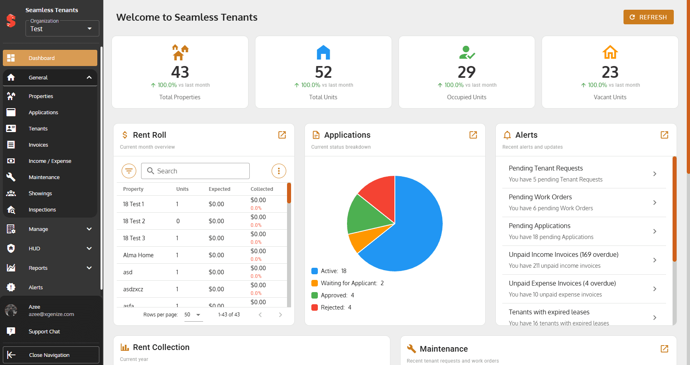Screen dimensions: 690x365
Task: Click the Rent Roll dollar icon
Action: click(x=125, y=134)
